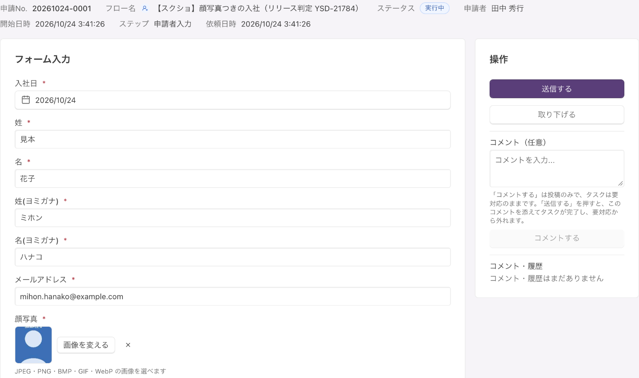Viewport: 639px width, 378px height.
Task: Focus the コメントを入力 text area
Action: click(x=557, y=168)
